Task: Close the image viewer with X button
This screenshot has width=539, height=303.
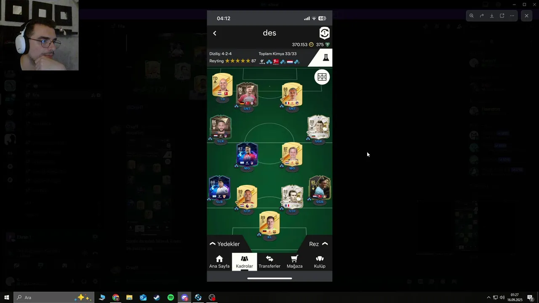Action: [x=526, y=16]
